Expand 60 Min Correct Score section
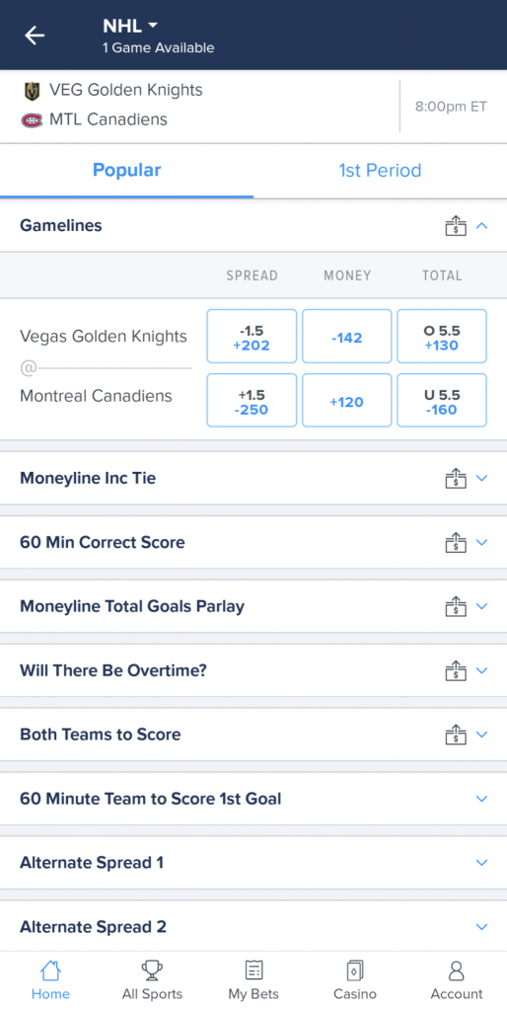 253,542
